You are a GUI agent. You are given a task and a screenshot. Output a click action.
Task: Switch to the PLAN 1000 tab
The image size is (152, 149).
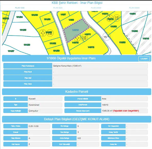20,8
